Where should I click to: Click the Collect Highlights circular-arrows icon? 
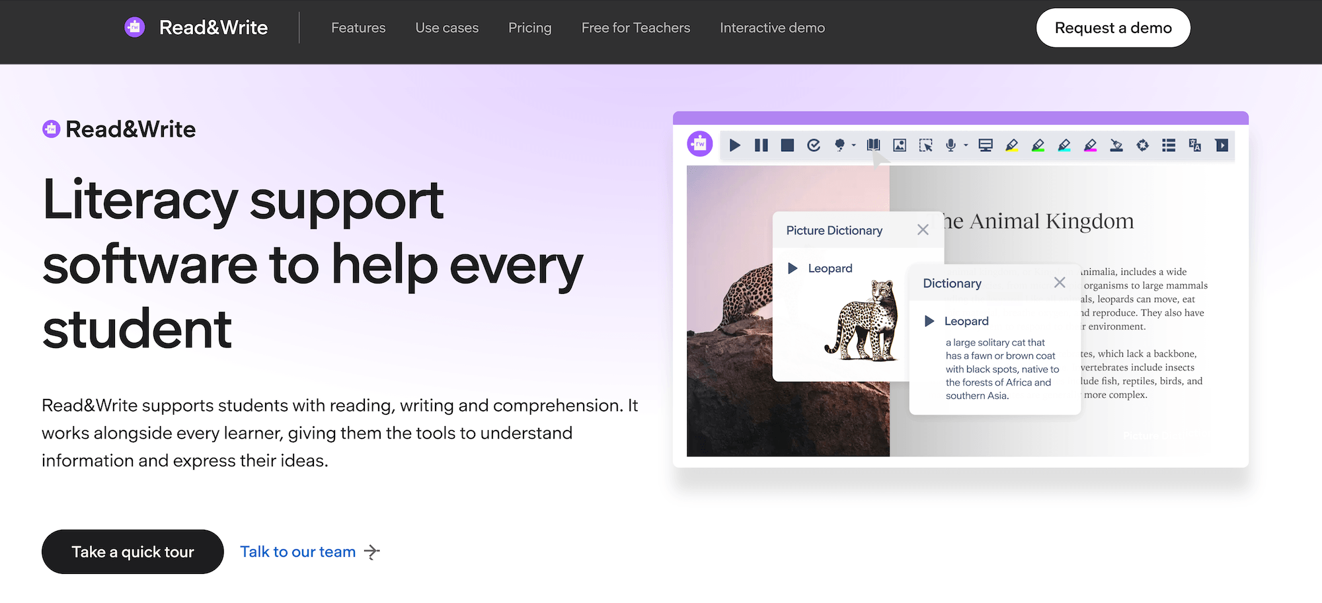click(x=1142, y=145)
